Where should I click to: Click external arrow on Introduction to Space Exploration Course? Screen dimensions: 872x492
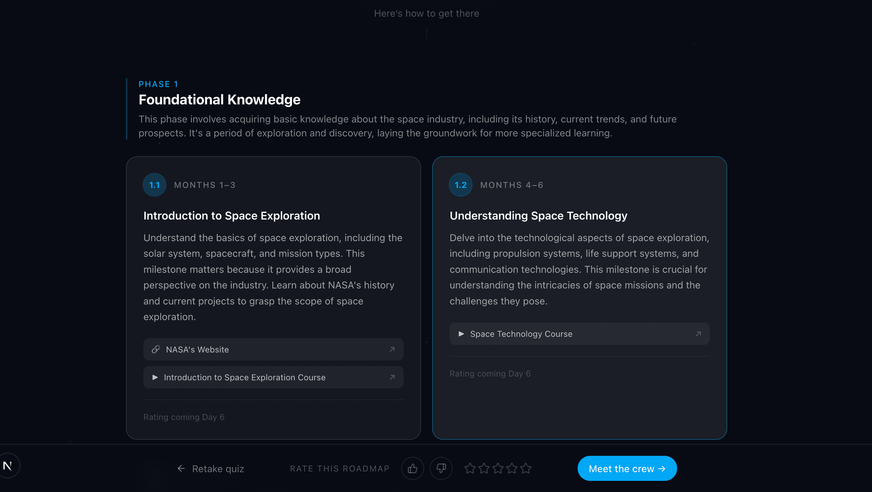[x=392, y=377]
